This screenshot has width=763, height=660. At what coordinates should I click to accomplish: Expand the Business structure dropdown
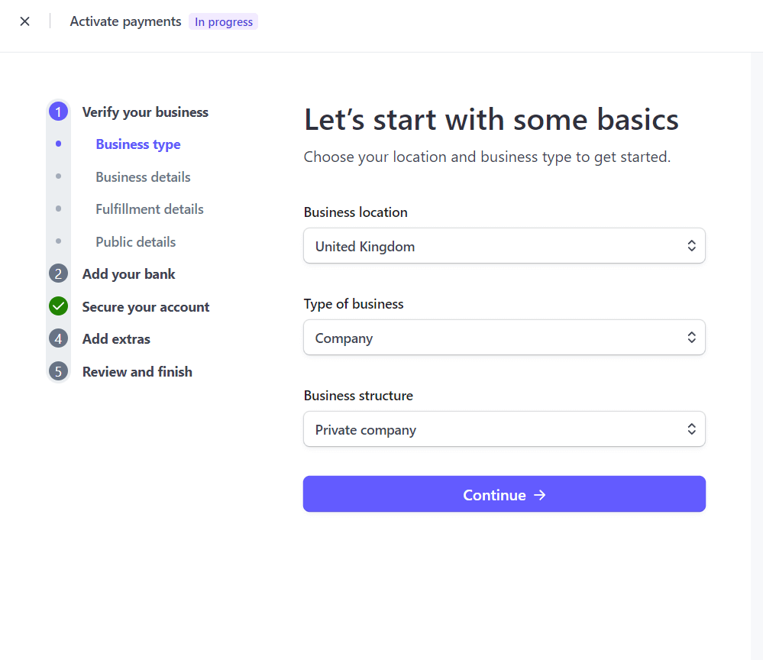coord(504,429)
